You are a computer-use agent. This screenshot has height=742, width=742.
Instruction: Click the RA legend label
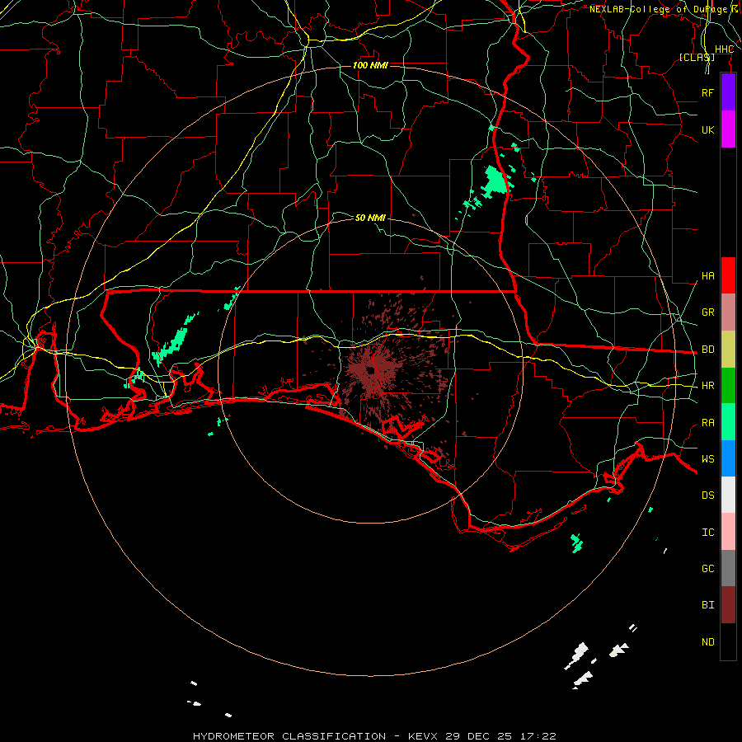coord(708,423)
